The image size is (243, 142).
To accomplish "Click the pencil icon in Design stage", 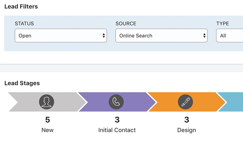I will click(x=185, y=102).
